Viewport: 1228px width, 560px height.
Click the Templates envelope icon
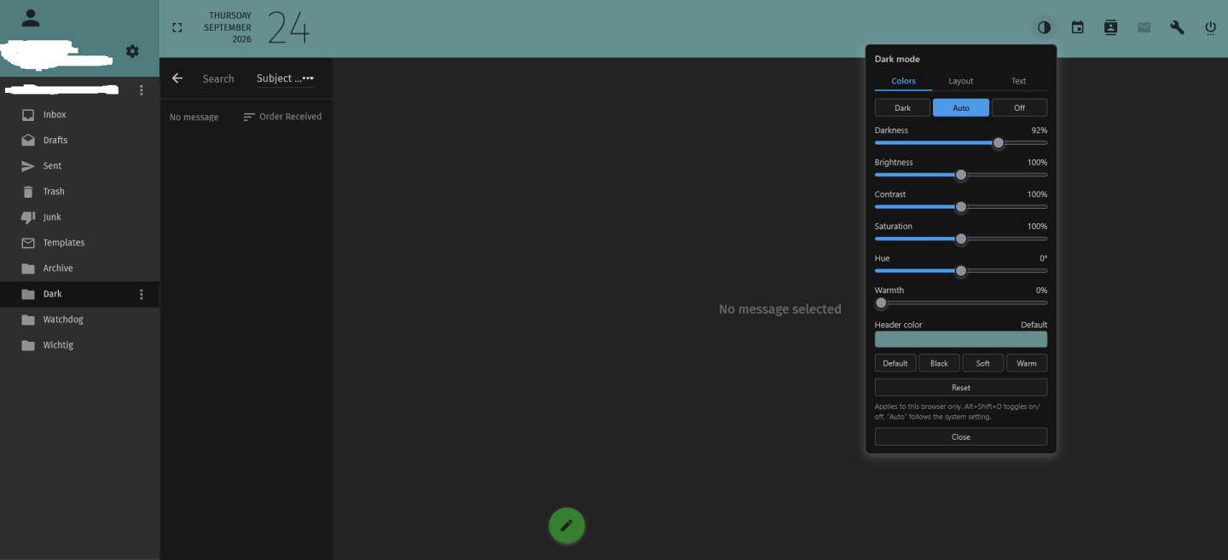tap(28, 242)
